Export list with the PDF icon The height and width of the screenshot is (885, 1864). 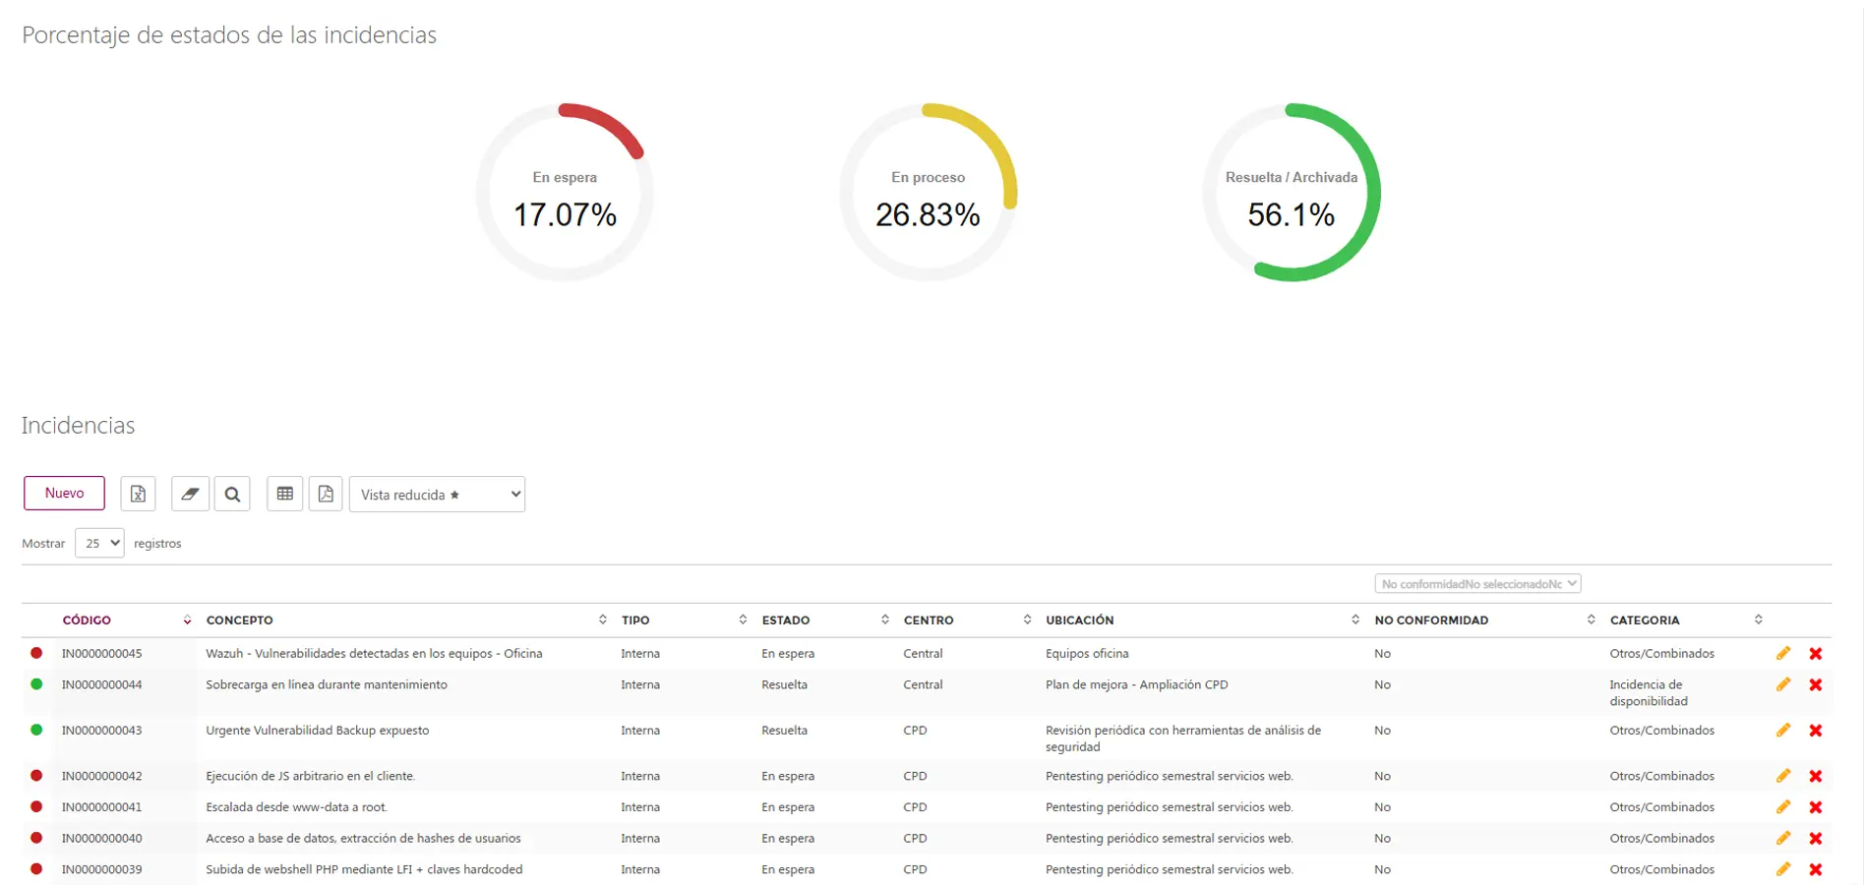point(326,494)
